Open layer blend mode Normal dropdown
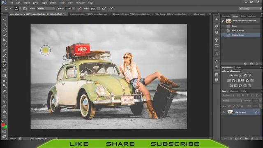The height and width of the screenshot is (148, 263). click(232, 101)
